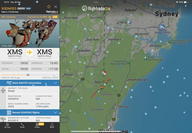Close the flight details panel
The image size is (192, 133).
56,7
